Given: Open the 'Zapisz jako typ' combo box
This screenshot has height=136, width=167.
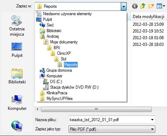Looking at the screenshot, I should click(112, 129).
